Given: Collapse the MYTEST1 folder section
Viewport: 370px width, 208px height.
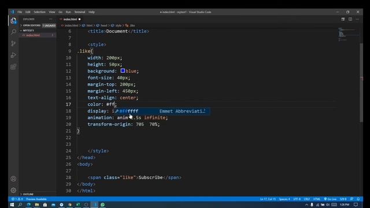Looking at the screenshot, I should point(28,31).
